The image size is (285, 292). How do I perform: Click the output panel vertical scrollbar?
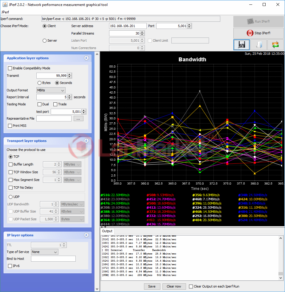281,256
